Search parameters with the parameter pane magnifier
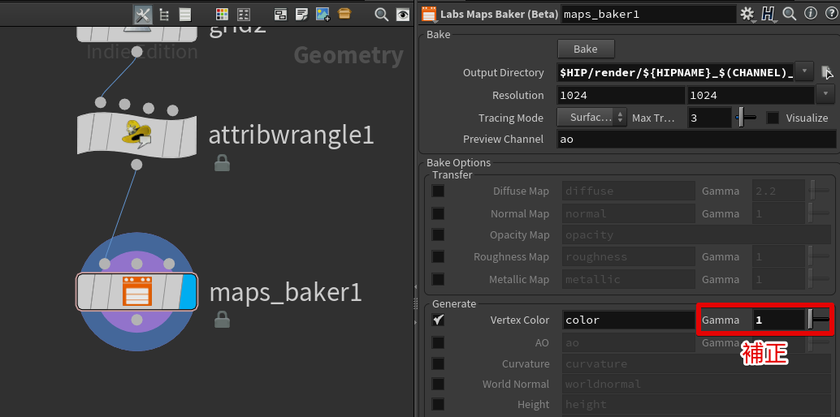 [x=789, y=13]
